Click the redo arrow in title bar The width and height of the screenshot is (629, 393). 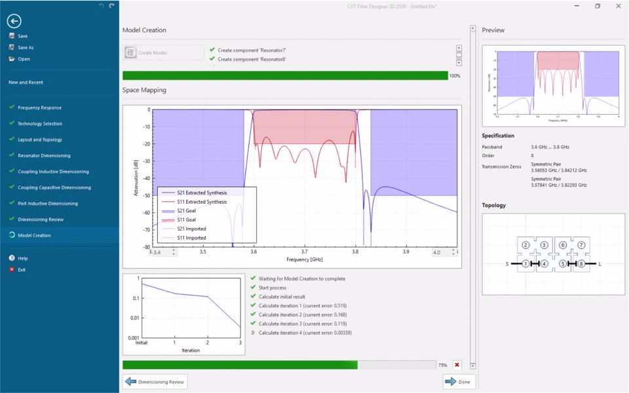click(x=111, y=6)
